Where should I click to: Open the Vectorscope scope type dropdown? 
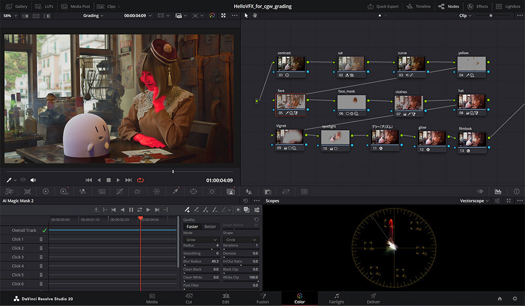tap(475, 201)
